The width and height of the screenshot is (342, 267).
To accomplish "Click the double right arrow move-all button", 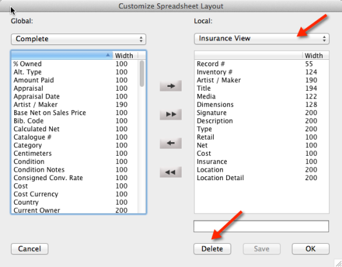I will 171,115.
